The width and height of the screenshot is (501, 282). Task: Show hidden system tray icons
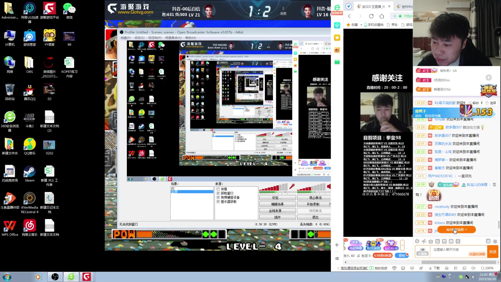click(x=454, y=277)
